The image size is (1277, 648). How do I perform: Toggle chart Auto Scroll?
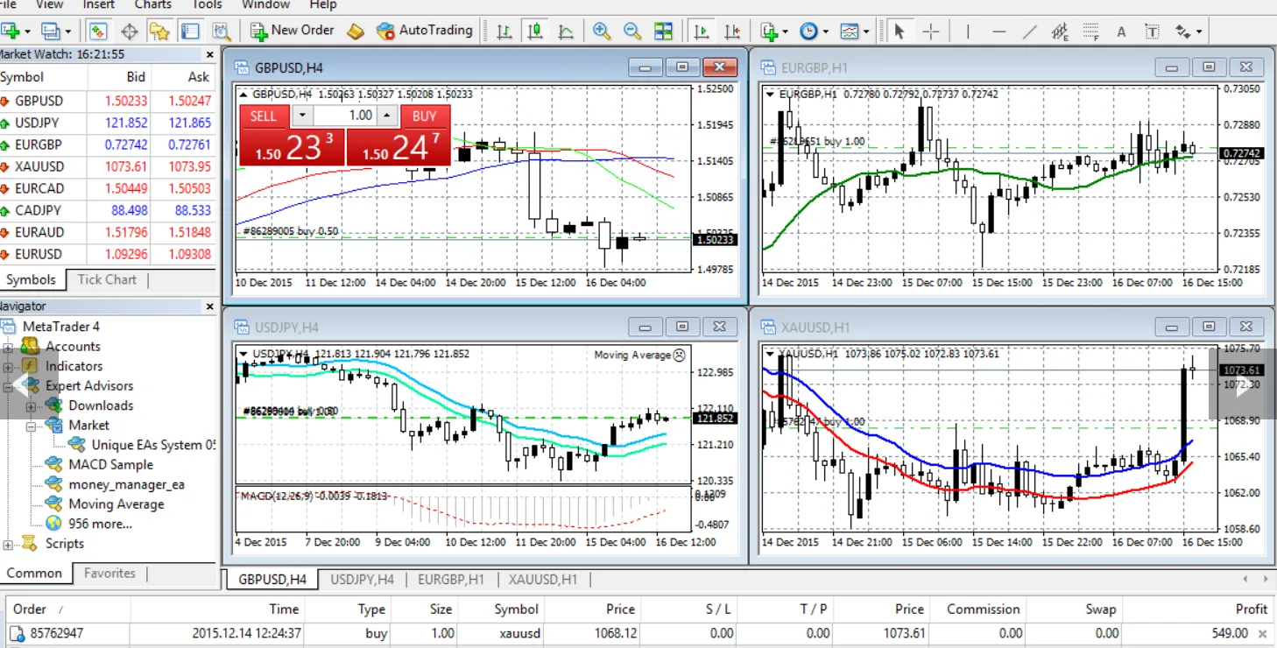click(x=701, y=32)
